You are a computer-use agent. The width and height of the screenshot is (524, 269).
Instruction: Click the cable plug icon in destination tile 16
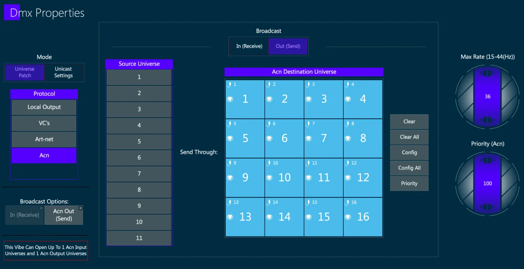(x=347, y=203)
